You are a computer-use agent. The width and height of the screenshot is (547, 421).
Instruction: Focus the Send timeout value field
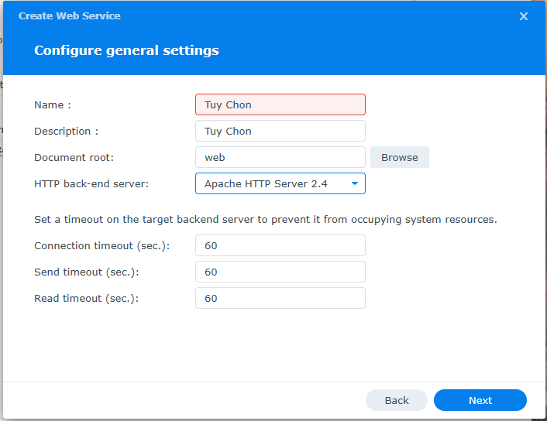point(280,272)
